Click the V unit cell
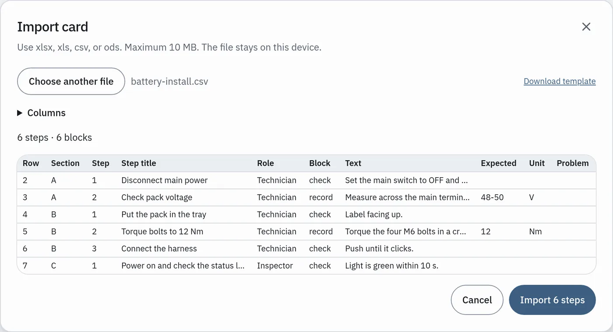This screenshot has height=332, width=613. click(x=532, y=197)
